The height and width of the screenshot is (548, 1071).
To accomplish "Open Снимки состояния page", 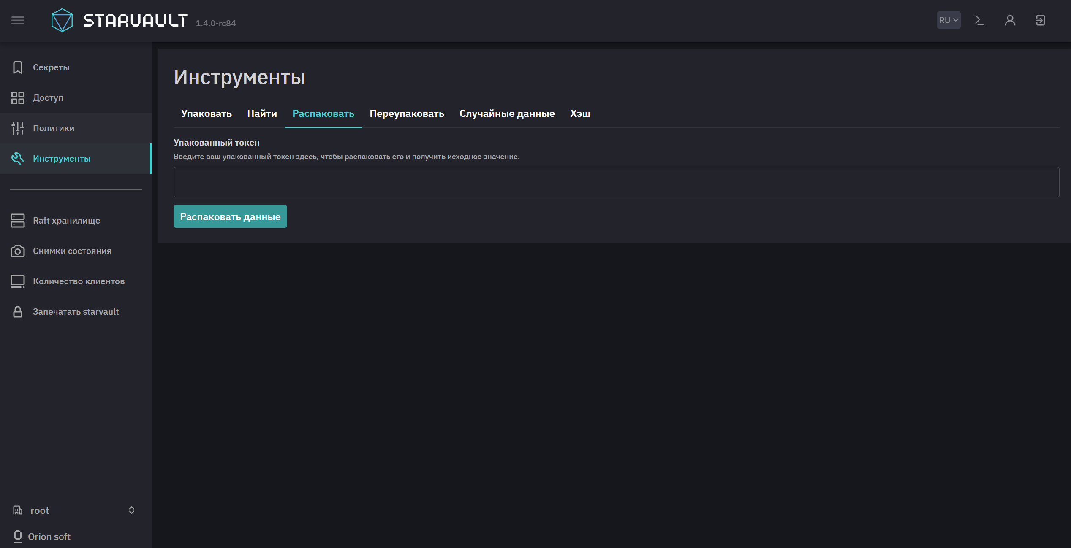I will click(x=76, y=251).
